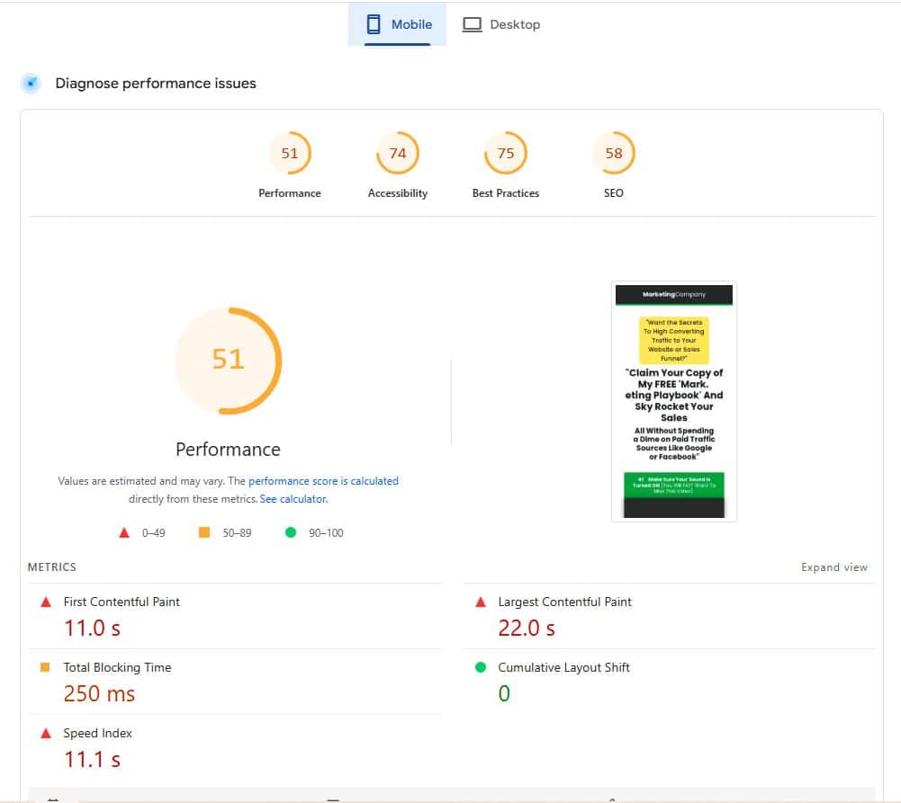Click the red triangle beside First Contentful Paint
Image resolution: width=901 pixels, height=803 pixels.
pos(45,601)
